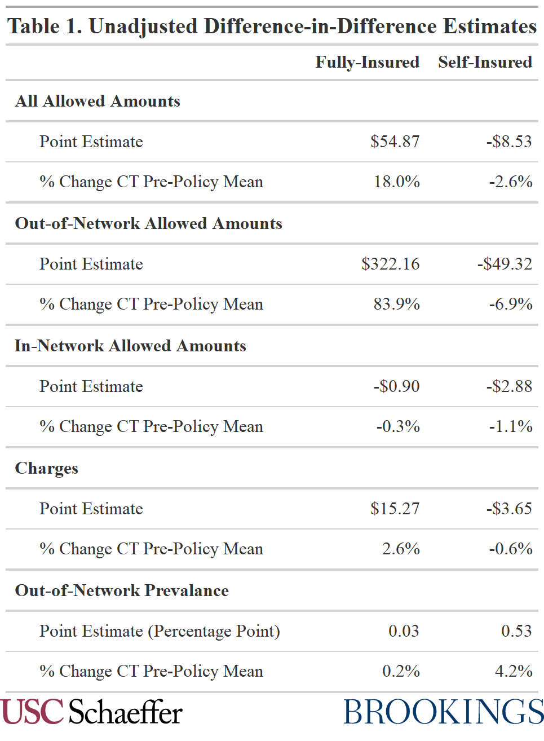The height and width of the screenshot is (741, 544).
Task: Select the -$8.53 self-insured value
Action: [x=509, y=142]
